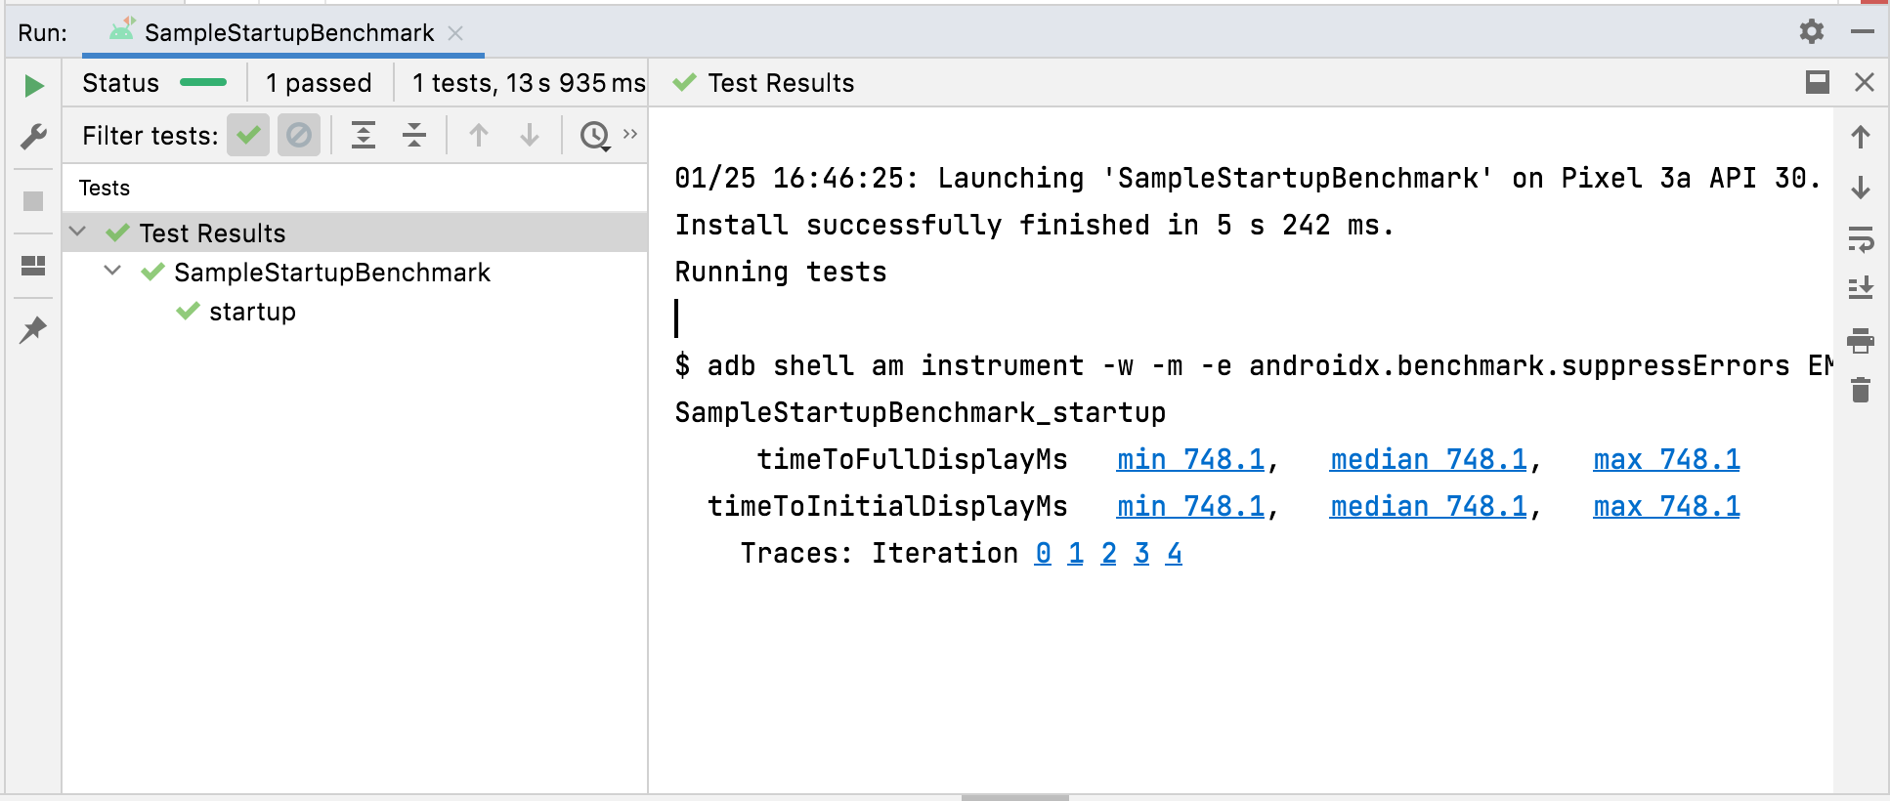
Task: Open trace Iteration 3 link
Action: pos(1141,553)
